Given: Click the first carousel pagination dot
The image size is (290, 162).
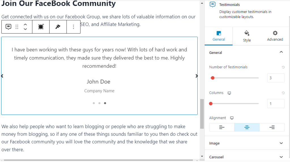Looking at the screenshot, I should [94, 103].
